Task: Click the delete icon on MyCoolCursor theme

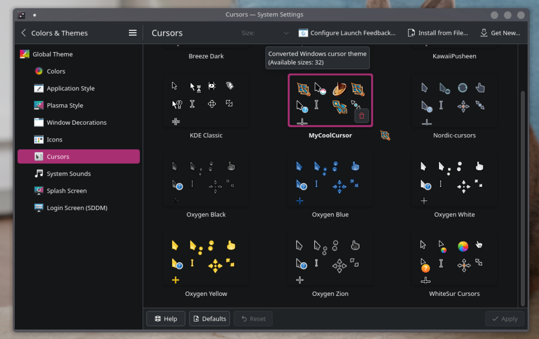Action: (x=361, y=116)
